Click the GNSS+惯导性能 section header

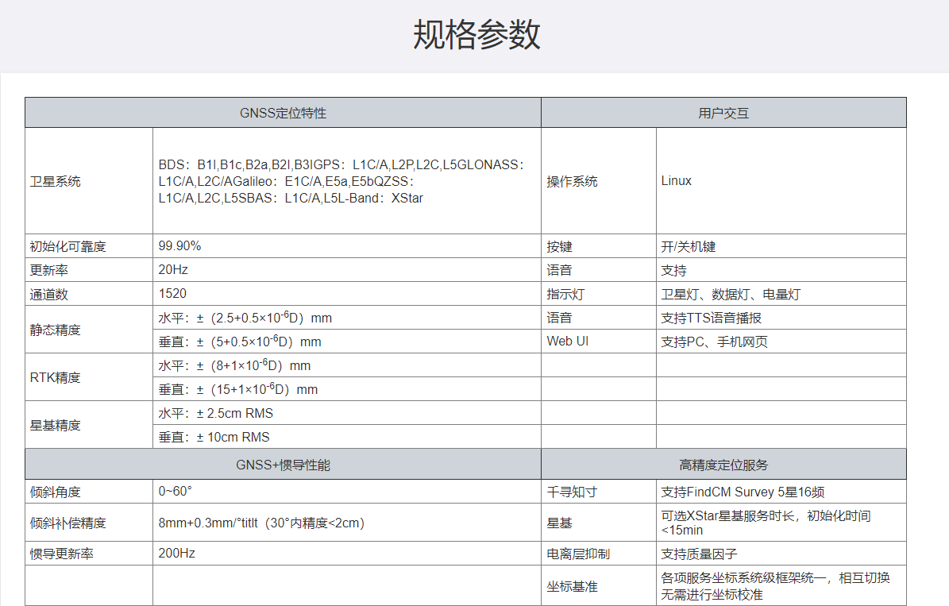[283, 465]
